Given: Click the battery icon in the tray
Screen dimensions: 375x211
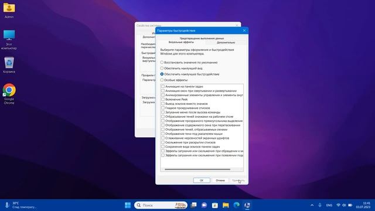Looking at the screenshot, I should 350,205.
